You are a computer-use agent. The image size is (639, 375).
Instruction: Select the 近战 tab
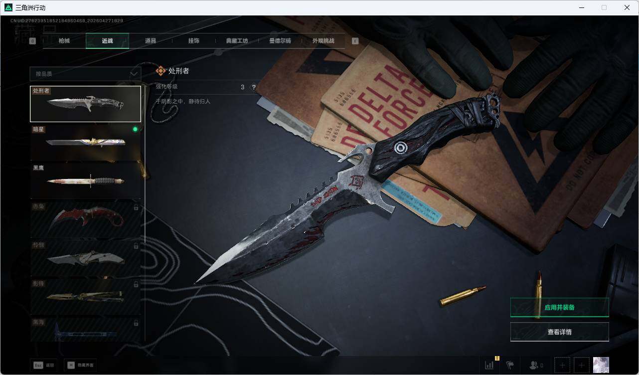click(108, 41)
